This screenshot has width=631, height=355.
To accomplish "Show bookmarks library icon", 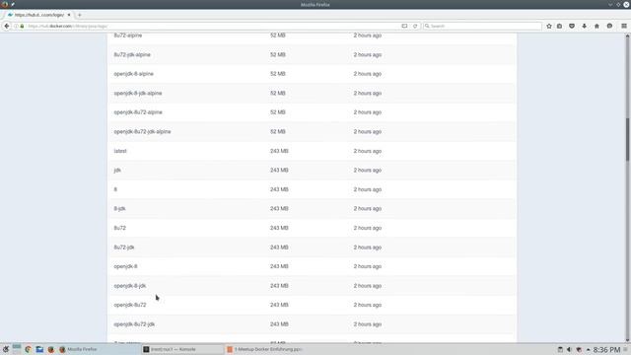I will 559,26.
